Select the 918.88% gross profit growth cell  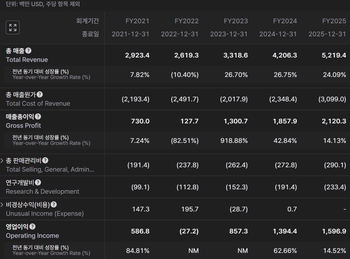coord(234,141)
